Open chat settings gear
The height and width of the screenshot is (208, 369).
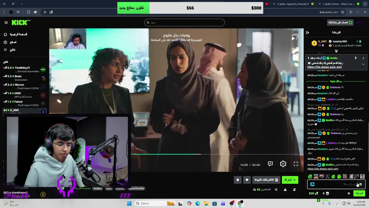coord(349,193)
